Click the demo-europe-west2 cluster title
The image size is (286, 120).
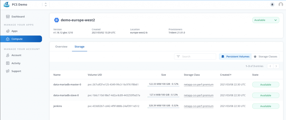point(78,20)
